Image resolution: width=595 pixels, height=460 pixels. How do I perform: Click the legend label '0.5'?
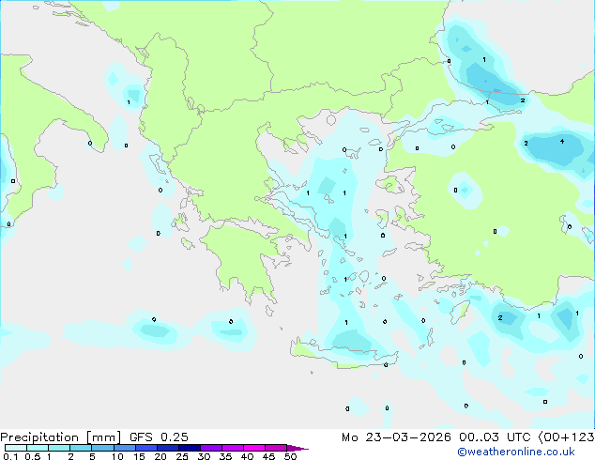[33, 456]
